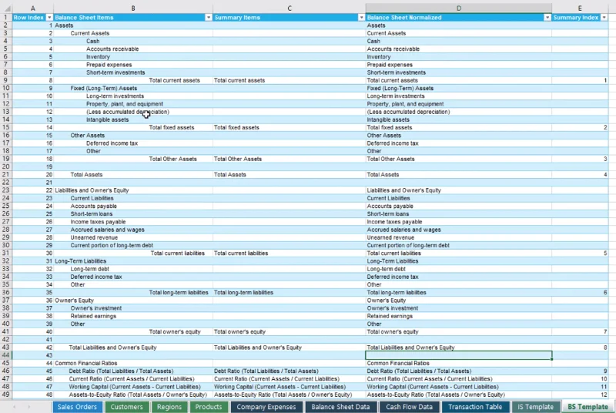Click 'Accounts receivable' in column B

tap(112, 49)
